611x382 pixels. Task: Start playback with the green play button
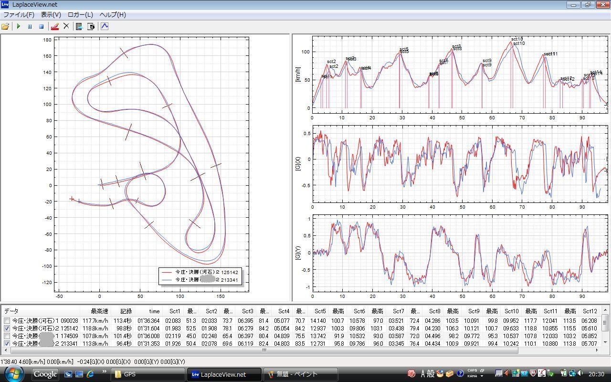point(18,27)
